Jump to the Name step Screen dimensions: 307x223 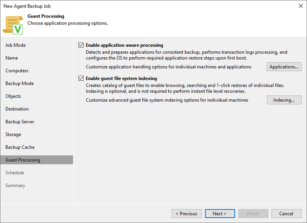(x=12, y=58)
